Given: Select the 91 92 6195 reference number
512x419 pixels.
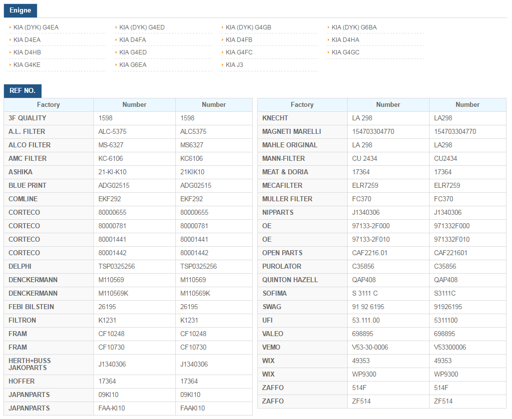Looking at the screenshot, I should click(368, 307).
